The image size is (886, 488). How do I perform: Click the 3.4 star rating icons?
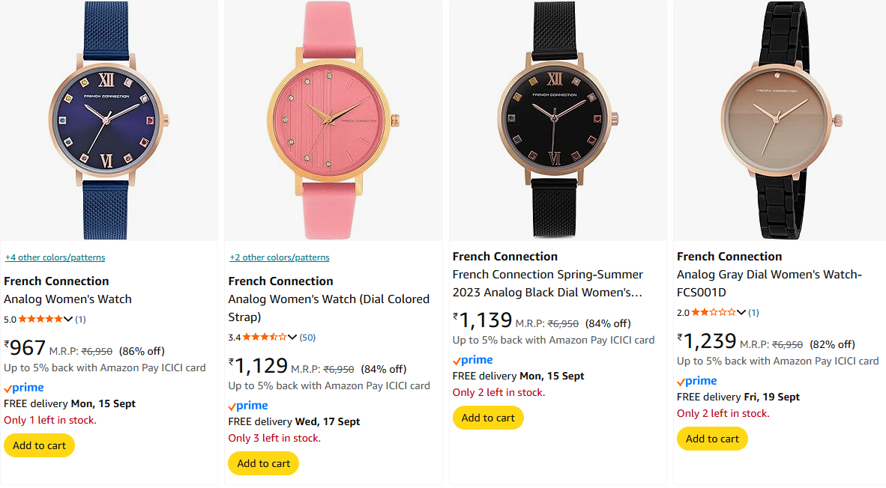(x=265, y=337)
